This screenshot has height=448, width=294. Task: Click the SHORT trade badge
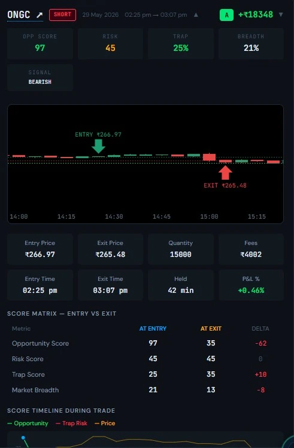(62, 15)
